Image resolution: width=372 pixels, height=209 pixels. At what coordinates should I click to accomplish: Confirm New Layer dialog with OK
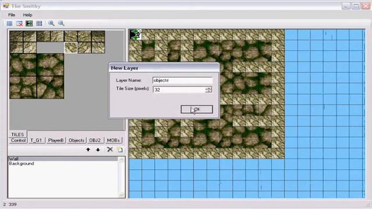pos(196,109)
